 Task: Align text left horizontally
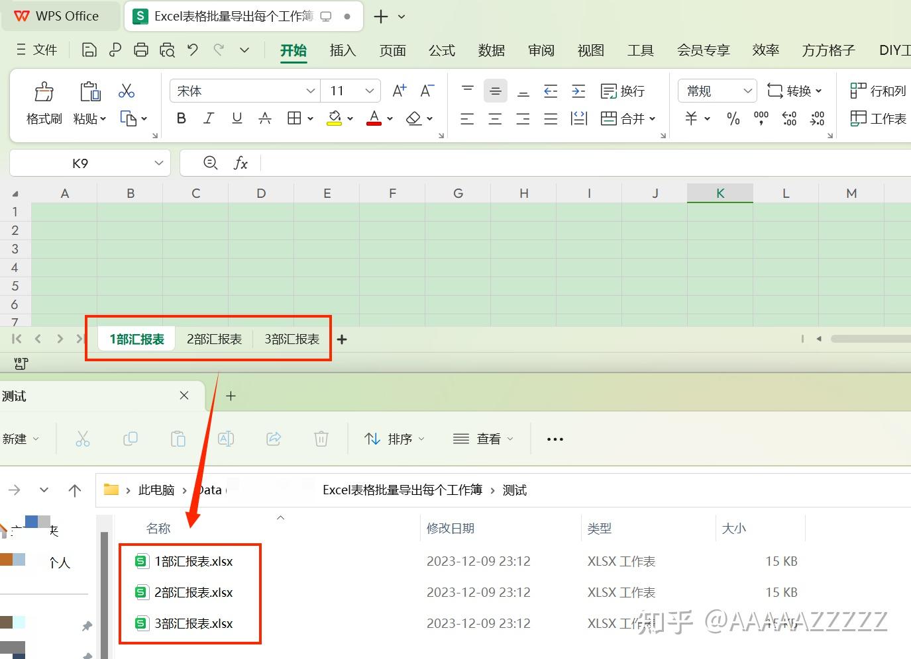[x=467, y=118]
